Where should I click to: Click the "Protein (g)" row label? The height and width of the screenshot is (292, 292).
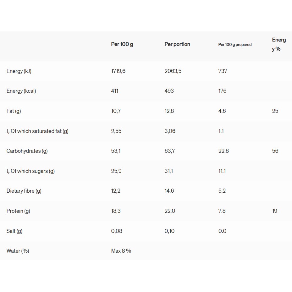point(18,211)
